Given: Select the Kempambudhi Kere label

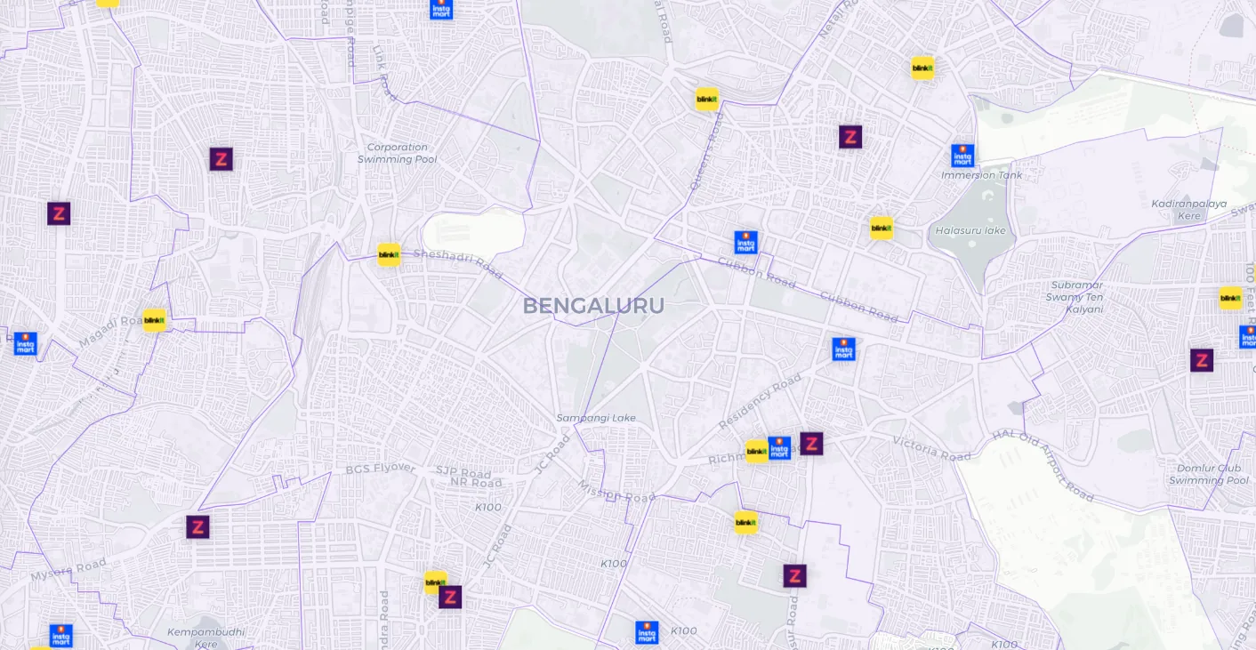Looking at the screenshot, I should [x=205, y=638].
